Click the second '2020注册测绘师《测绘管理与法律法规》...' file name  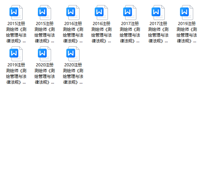pos(73,73)
